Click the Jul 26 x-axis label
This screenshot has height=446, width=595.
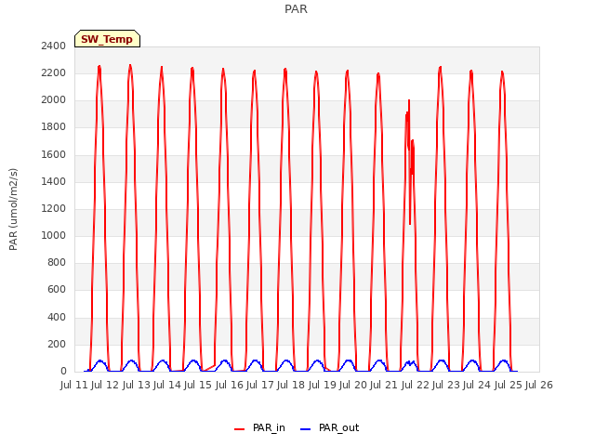tap(539, 385)
